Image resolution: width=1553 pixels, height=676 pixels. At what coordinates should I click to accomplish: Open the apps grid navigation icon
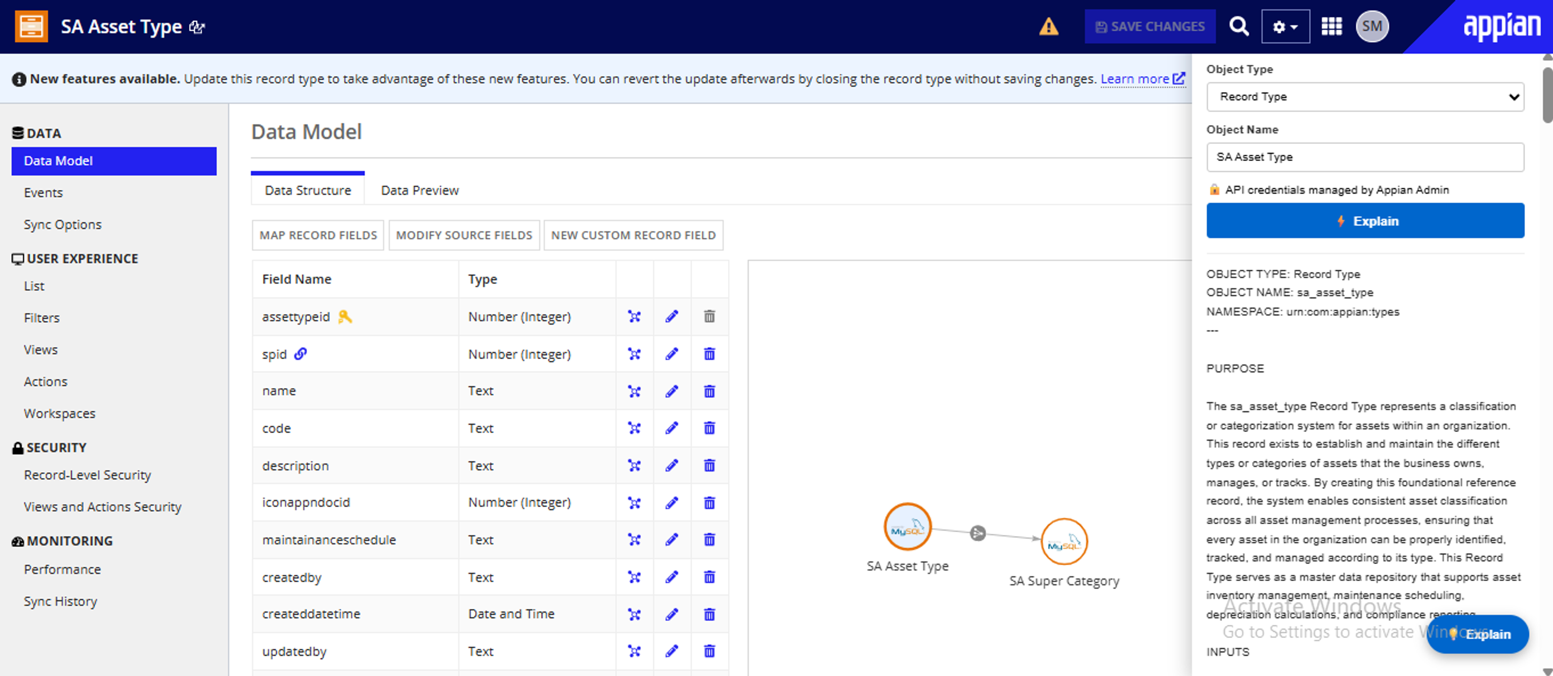pyautogui.click(x=1331, y=27)
